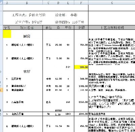This screenshot has height=132, width=135.
Task: Click the 单位 header cell
Action: click(x=48, y=27)
